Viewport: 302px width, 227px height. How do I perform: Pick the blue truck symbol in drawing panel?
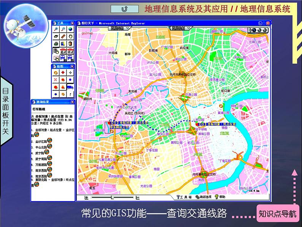[x=70, y=87]
